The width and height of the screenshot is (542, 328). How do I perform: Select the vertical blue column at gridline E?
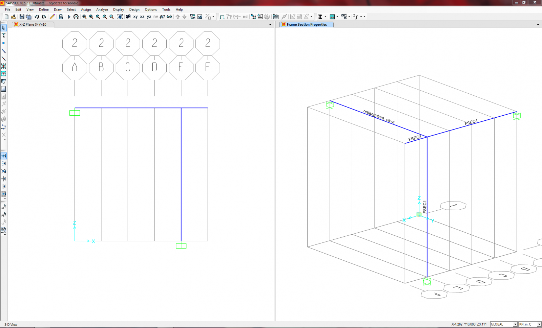point(181,174)
